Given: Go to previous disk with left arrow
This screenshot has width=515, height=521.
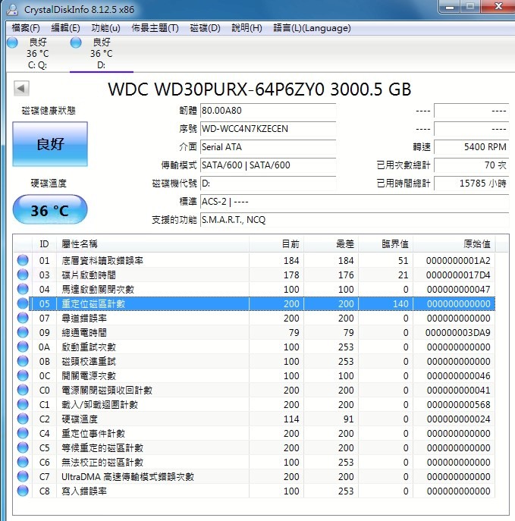Looking at the screenshot, I should click(21, 89).
